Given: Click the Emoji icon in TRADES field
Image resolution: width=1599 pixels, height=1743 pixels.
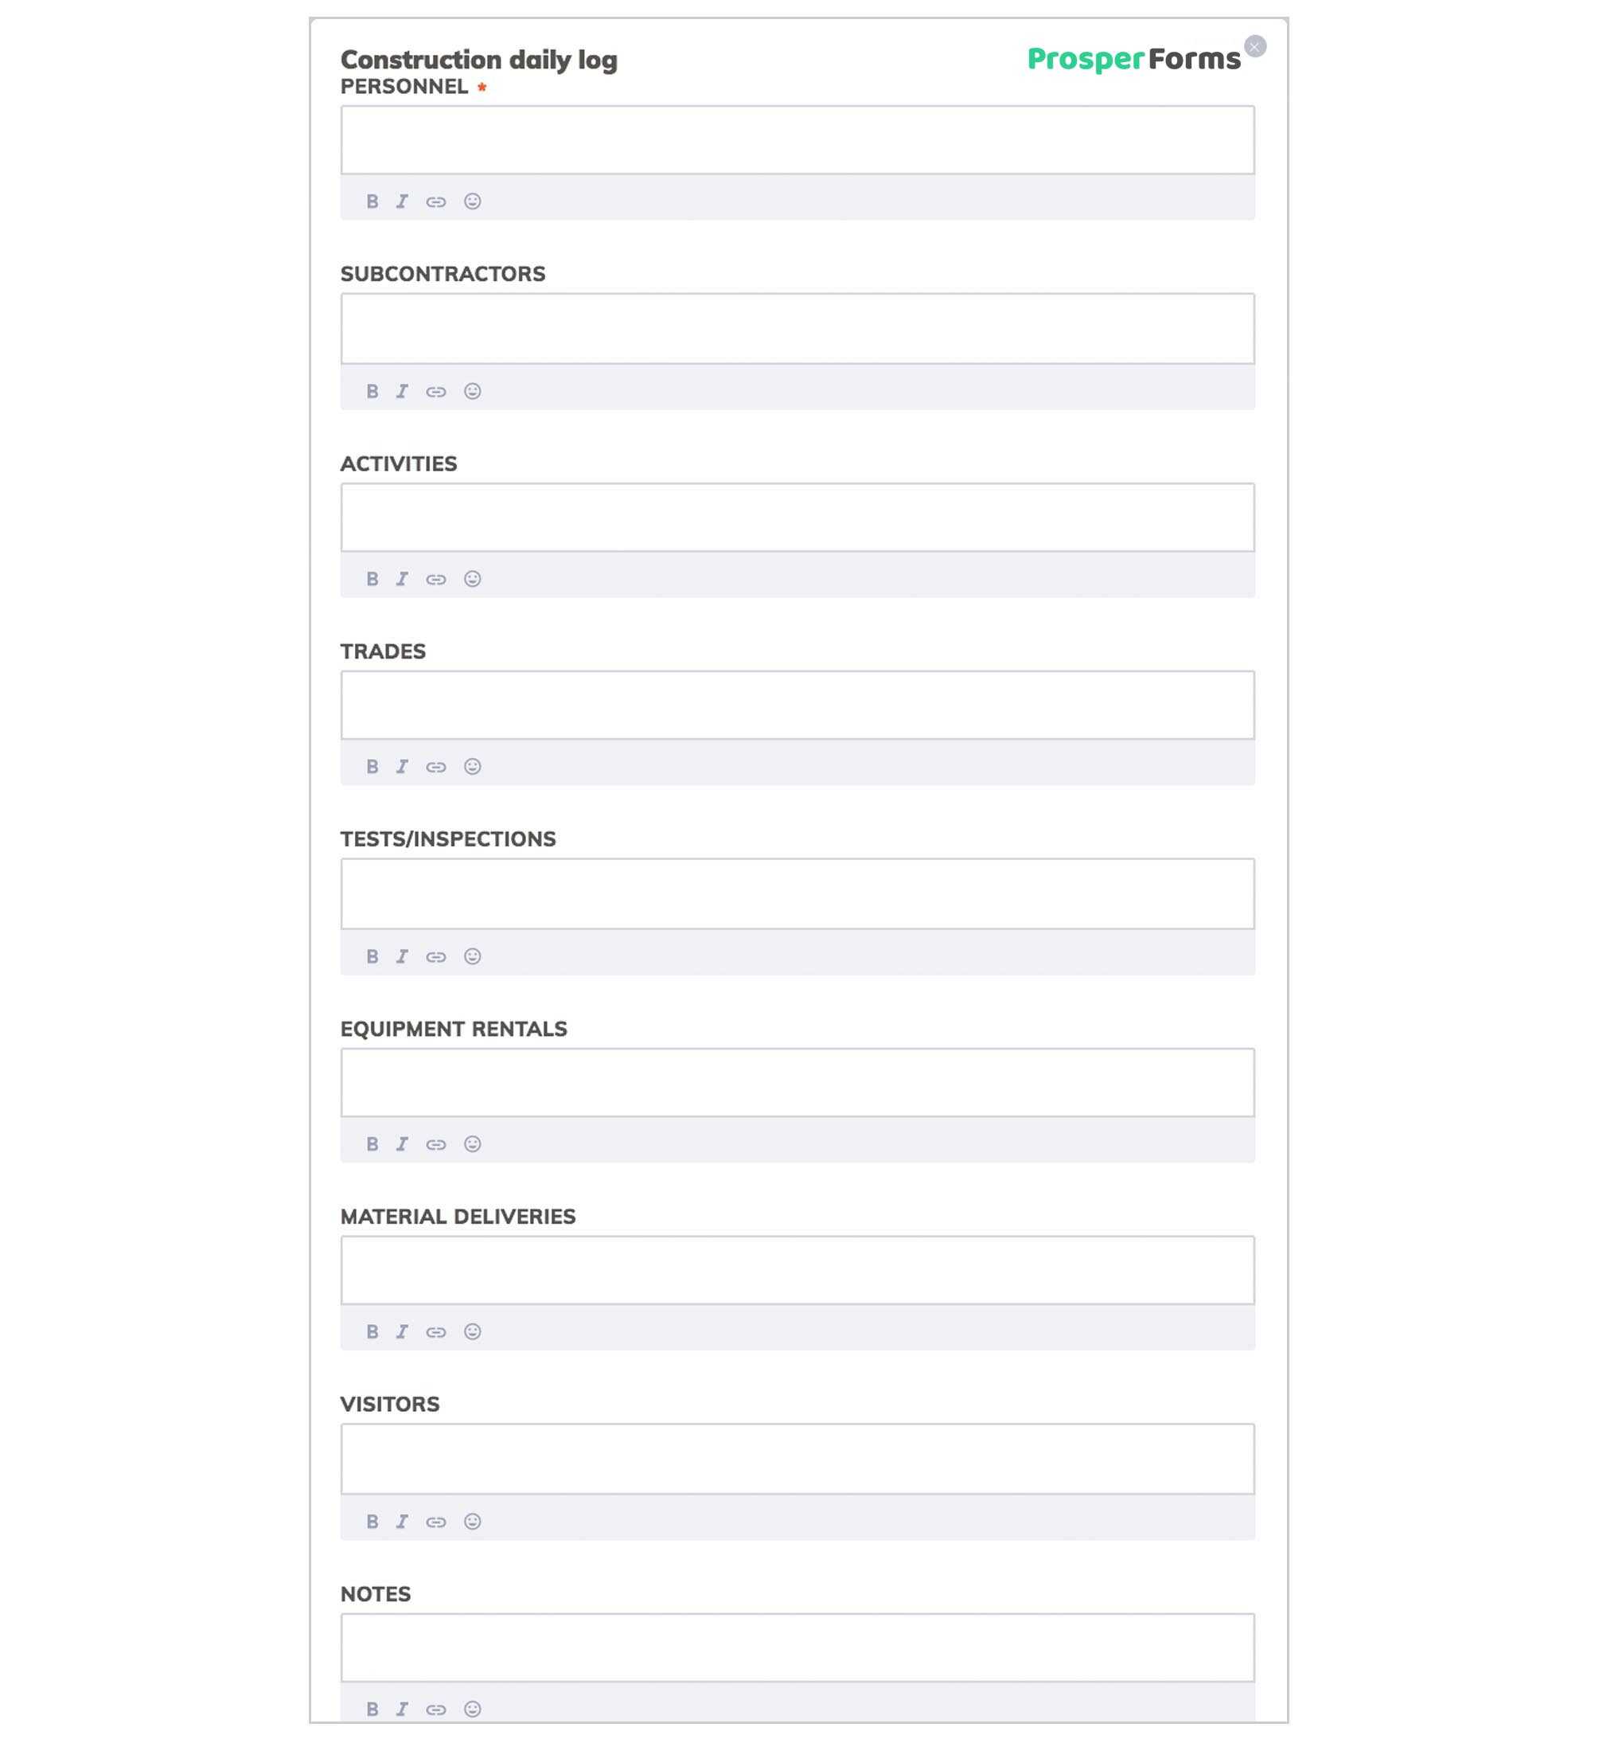Looking at the screenshot, I should [x=474, y=767].
